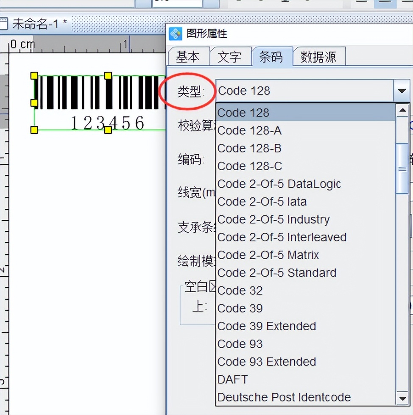Click the dropdown list scrollbar thumb
The width and height of the screenshot is (413, 415).
pyautogui.click(x=402, y=169)
